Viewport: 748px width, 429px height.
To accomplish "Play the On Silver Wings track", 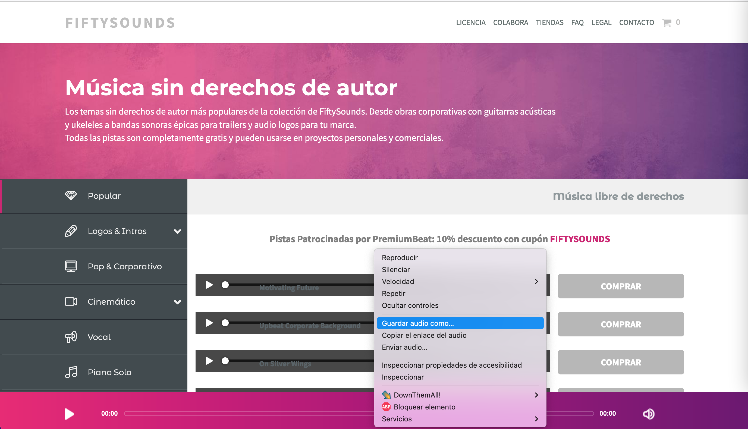I will coord(209,361).
